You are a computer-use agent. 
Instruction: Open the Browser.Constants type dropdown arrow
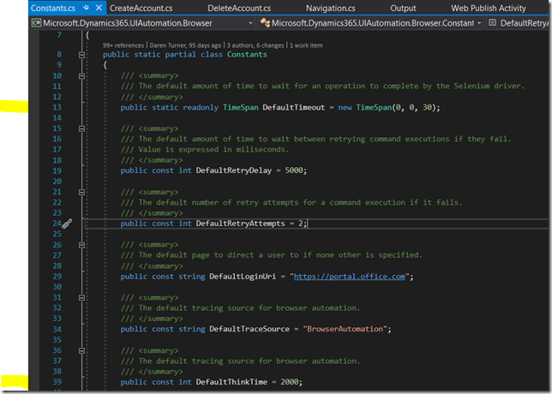(479, 23)
